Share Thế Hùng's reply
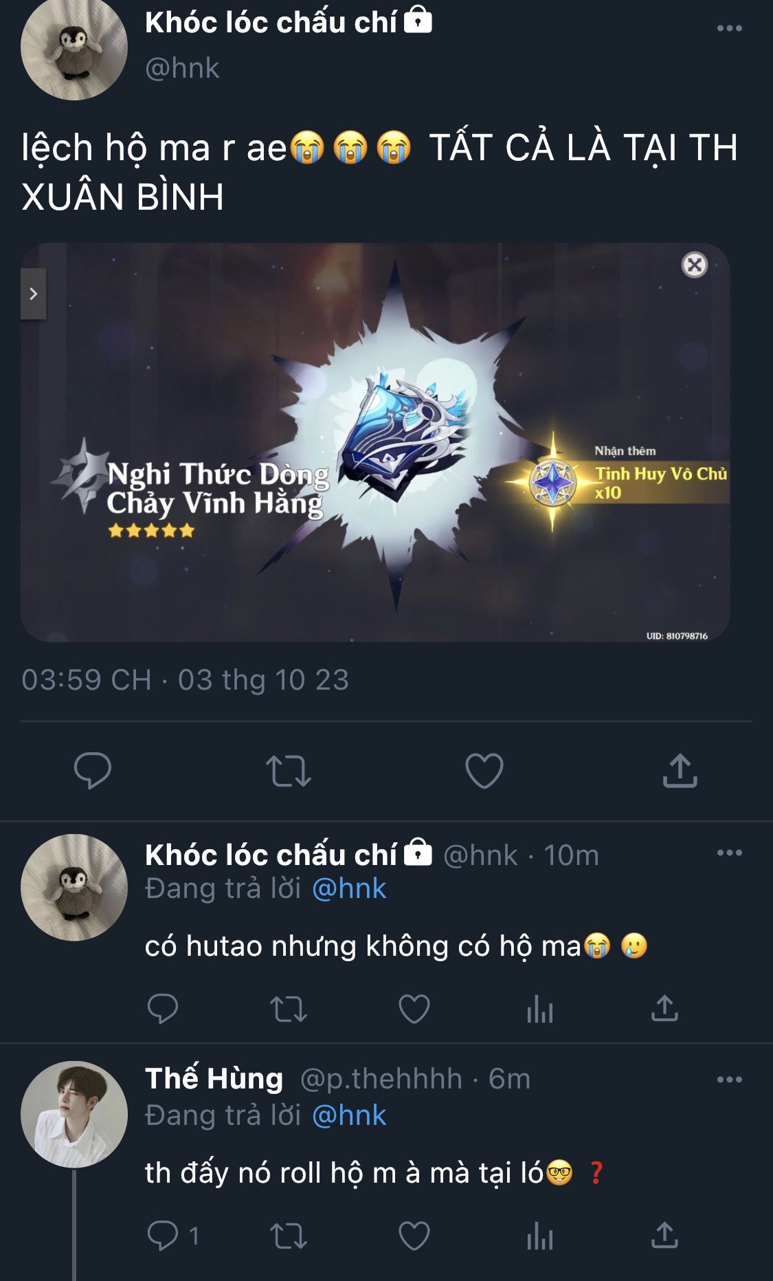Viewport: 773px width, 1281px height. click(664, 1236)
